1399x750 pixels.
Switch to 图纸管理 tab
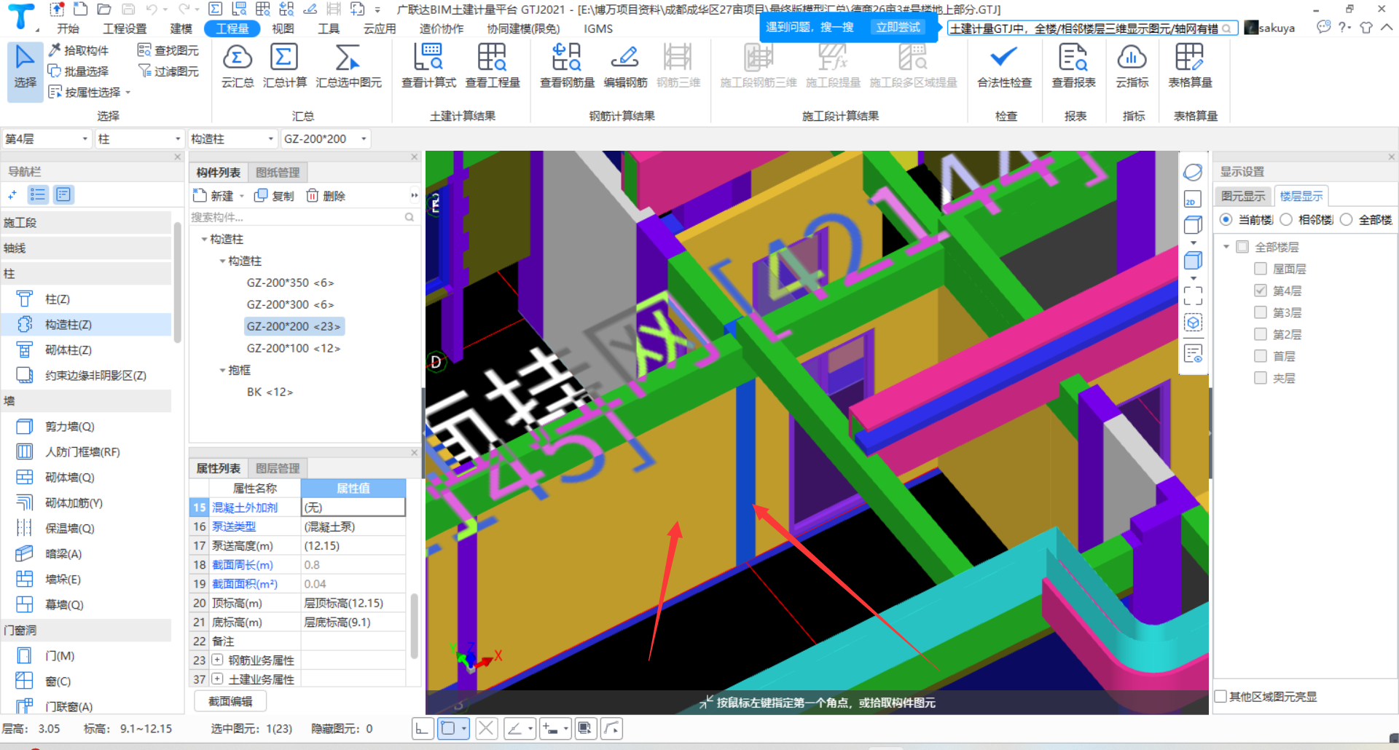[278, 172]
